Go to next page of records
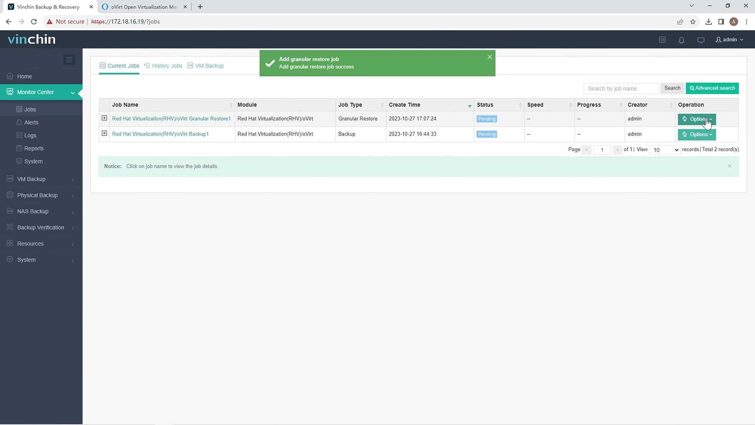 point(617,150)
